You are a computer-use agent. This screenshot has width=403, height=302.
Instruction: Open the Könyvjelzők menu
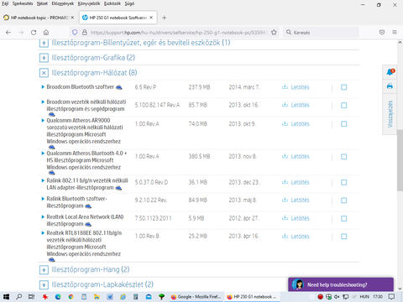pyautogui.click(x=89, y=3)
